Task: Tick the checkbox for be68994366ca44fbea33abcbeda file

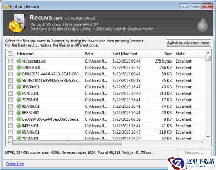Action: (x=10, y=119)
